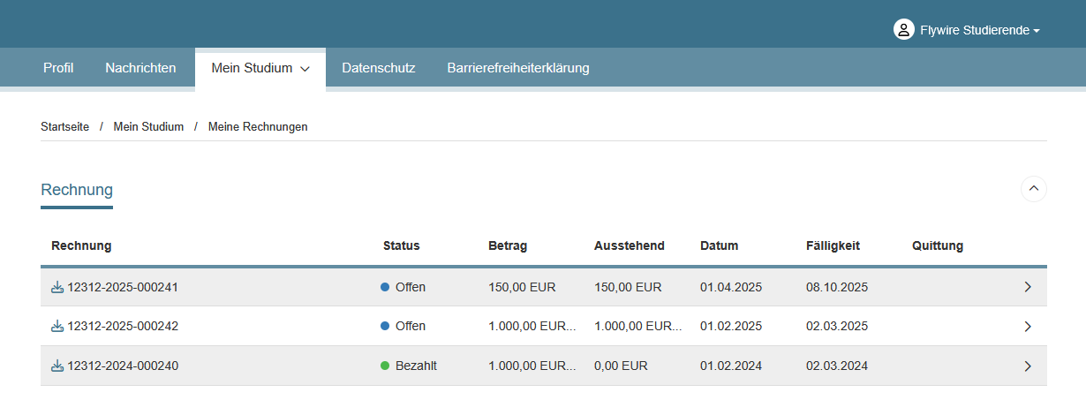Viewport: 1086px width, 415px height.
Task: Click the blue status dot for invoice 12312-2025-000242
Action: (x=385, y=326)
